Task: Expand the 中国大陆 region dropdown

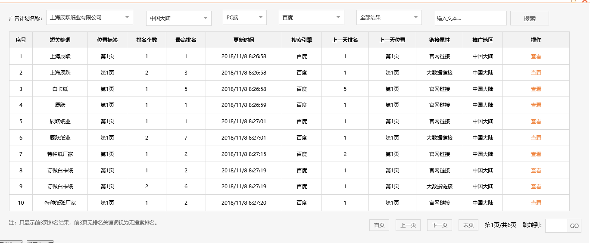Action: pyautogui.click(x=179, y=18)
